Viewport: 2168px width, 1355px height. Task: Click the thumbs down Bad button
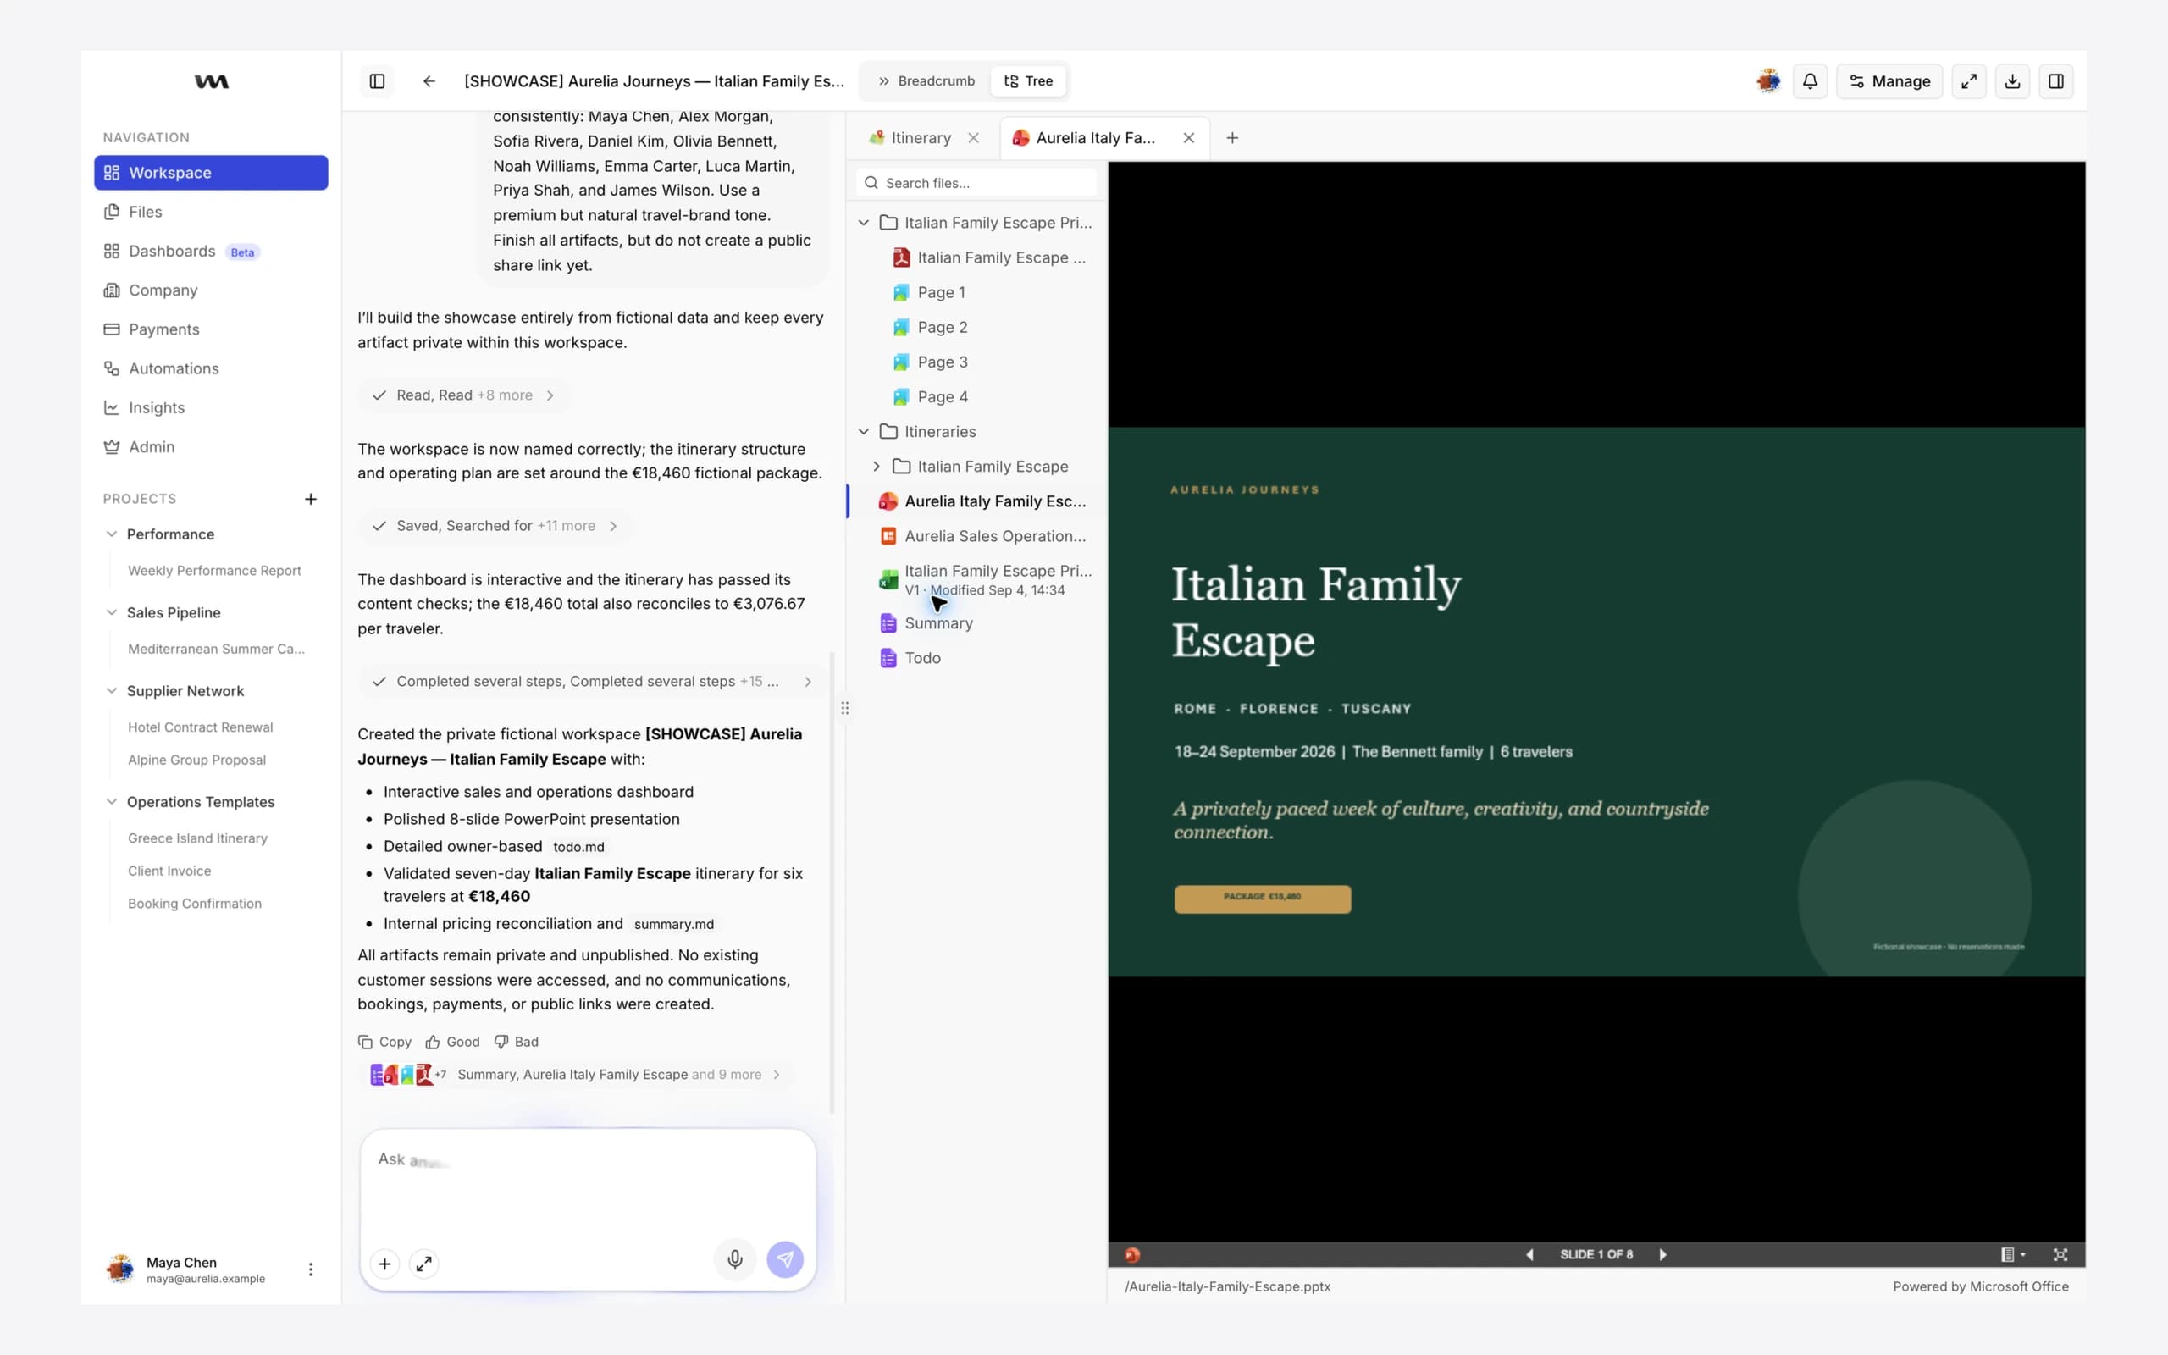point(517,1042)
